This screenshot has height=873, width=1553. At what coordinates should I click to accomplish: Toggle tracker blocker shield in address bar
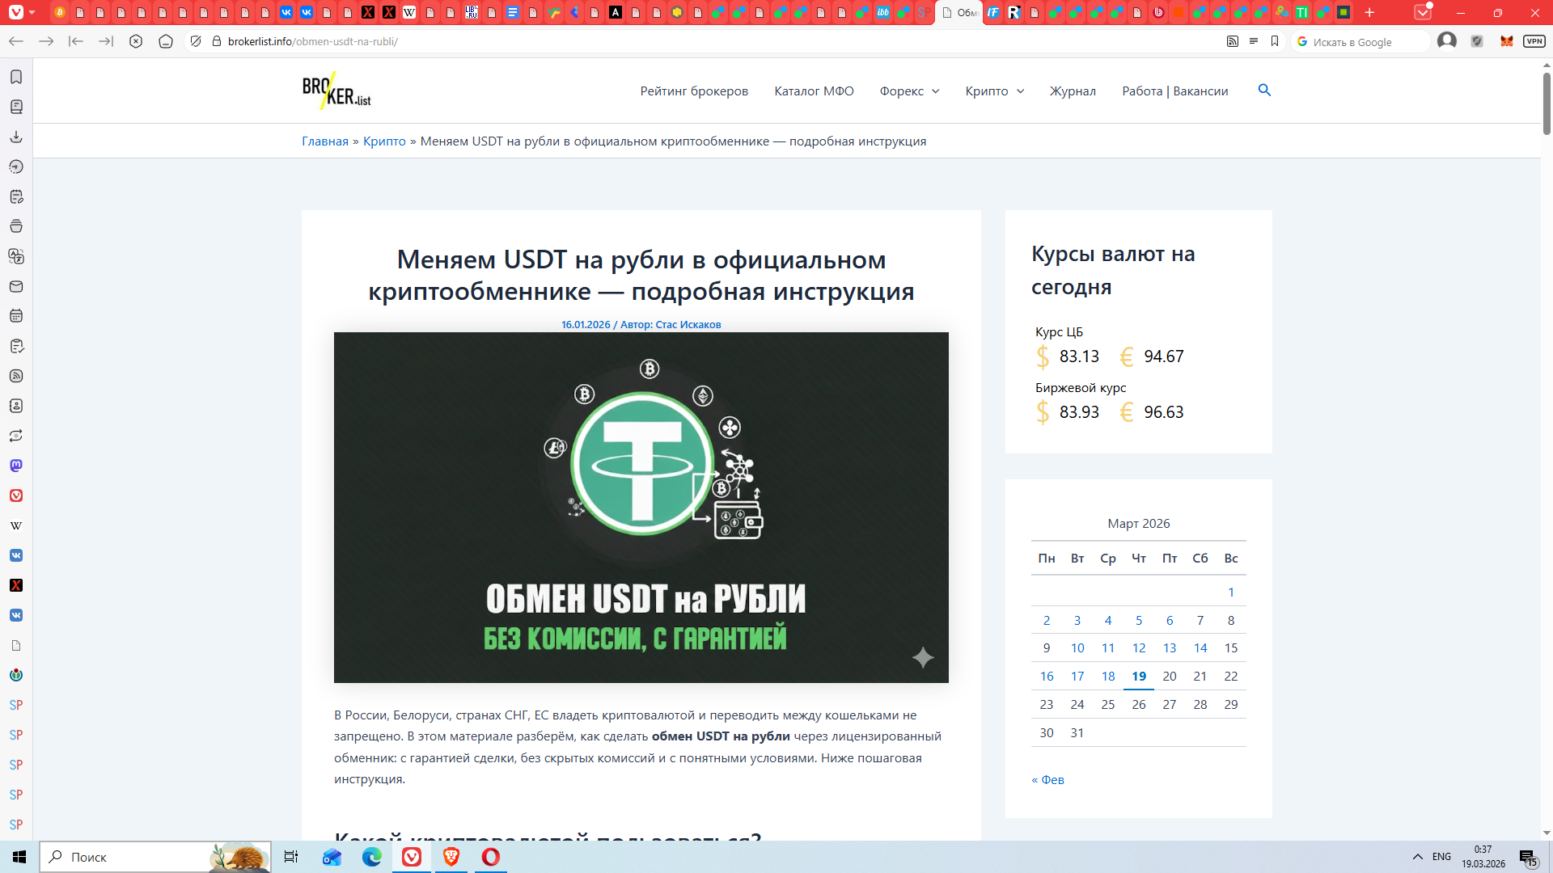click(x=196, y=41)
